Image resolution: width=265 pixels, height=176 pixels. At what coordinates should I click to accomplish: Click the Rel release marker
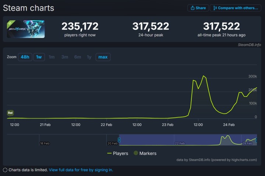click(x=10, y=113)
